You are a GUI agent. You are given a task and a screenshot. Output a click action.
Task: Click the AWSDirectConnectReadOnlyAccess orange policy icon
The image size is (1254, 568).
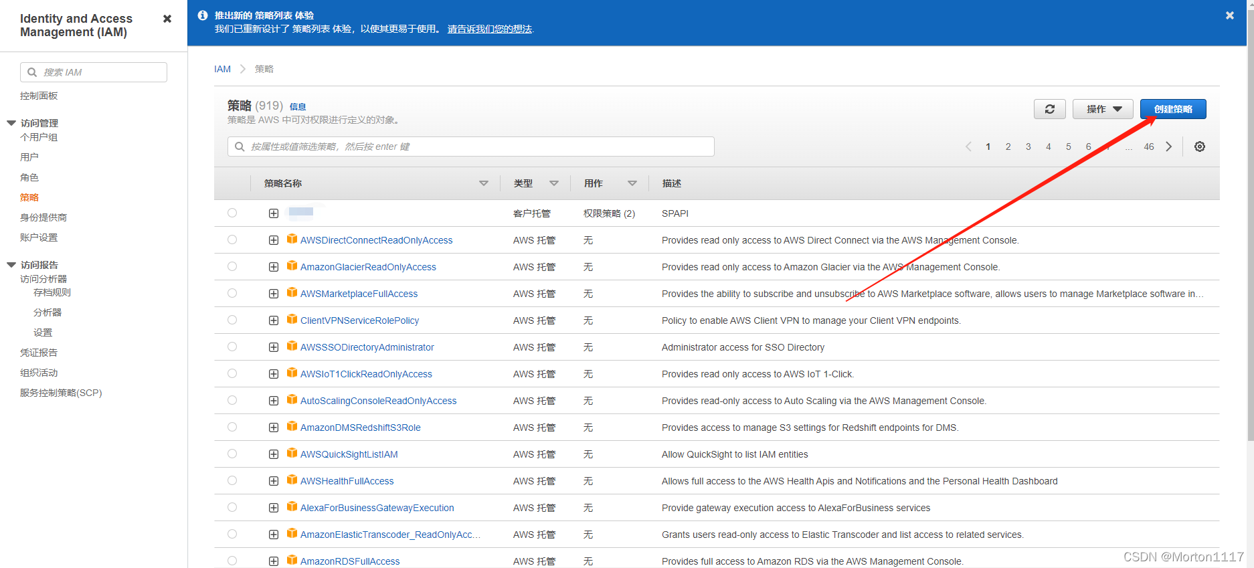[x=292, y=239]
